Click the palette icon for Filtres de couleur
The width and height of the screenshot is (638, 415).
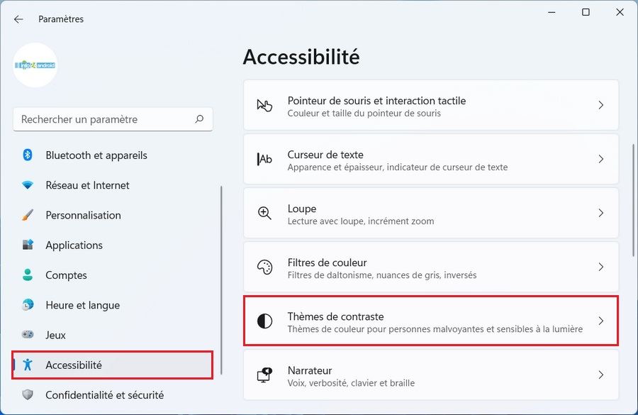264,266
